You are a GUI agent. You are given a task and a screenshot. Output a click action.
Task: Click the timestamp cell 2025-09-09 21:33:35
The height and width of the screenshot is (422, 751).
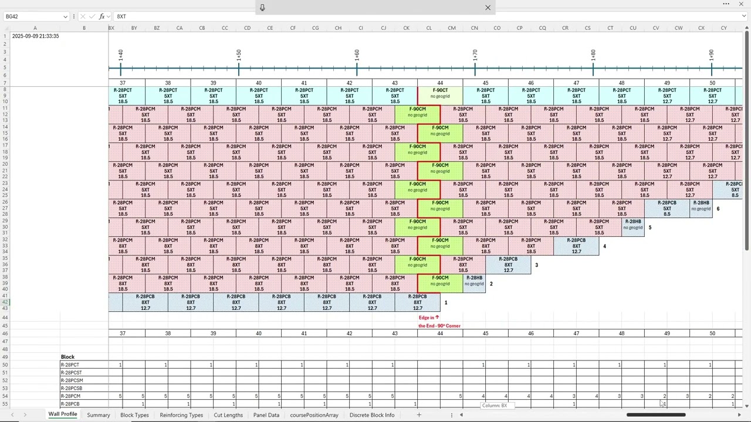point(35,36)
